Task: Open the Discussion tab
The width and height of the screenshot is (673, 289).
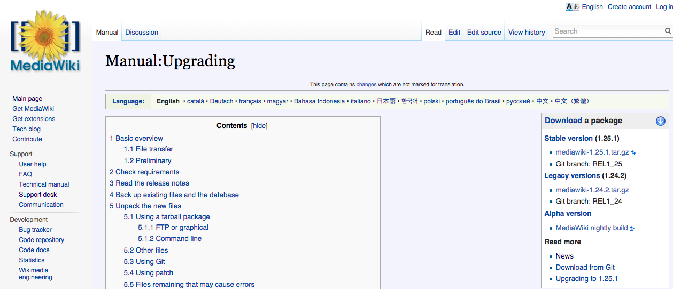Action: tap(142, 33)
